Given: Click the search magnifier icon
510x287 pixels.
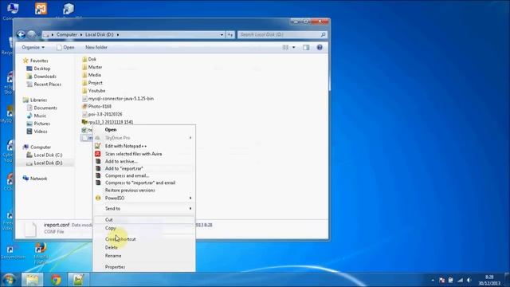Looking at the screenshot, I should [x=323, y=34].
